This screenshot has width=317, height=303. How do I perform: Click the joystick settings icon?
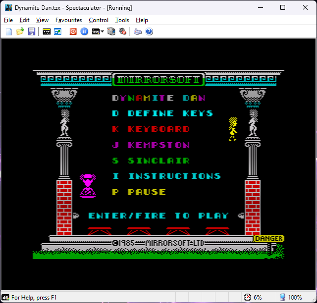[x=111, y=31]
